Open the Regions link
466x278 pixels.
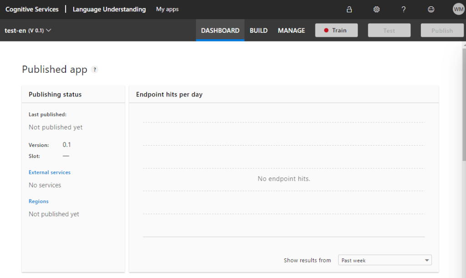pyautogui.click(x=39, y=201)
